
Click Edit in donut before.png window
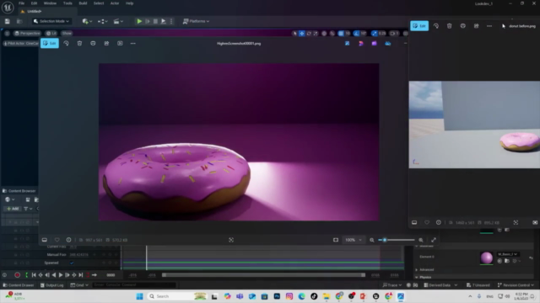pos(419,26)
